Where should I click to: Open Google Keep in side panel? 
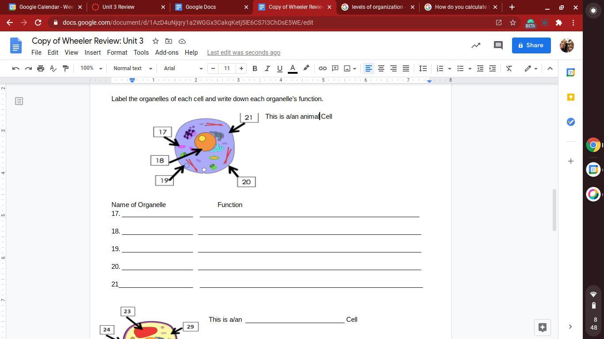(x=570, y=97)
